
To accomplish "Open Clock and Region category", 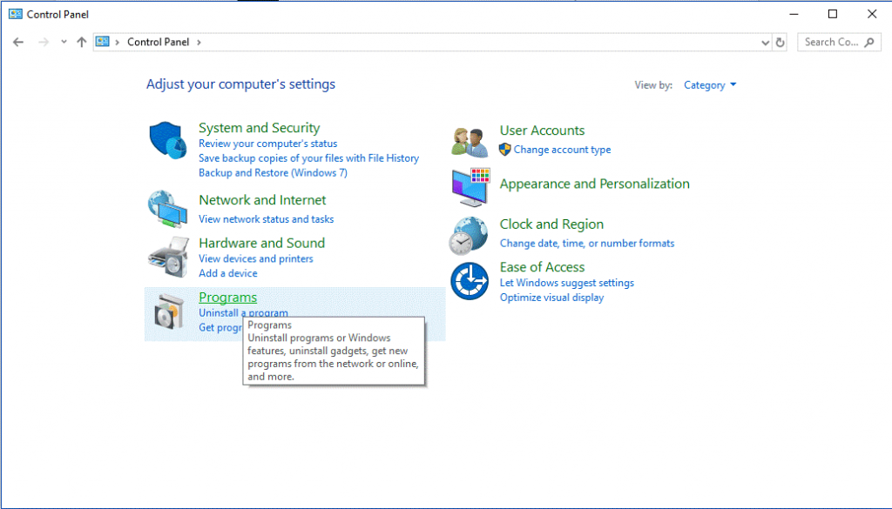I will pyautogui.click(x=551, y=224).
